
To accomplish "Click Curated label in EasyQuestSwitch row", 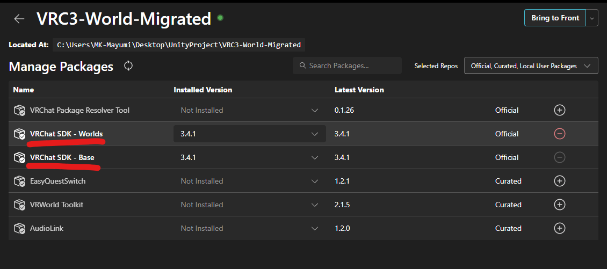I will pos(508,181).
